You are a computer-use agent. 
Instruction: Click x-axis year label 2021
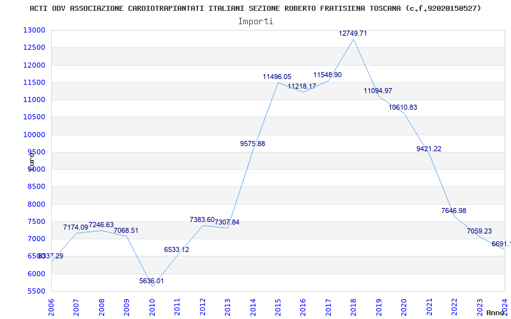pyautogui.click(x=429, y=308)
